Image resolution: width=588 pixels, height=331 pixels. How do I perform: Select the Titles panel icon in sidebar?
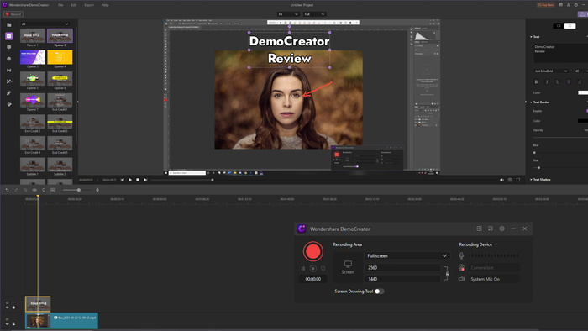(x=9, y=36)
